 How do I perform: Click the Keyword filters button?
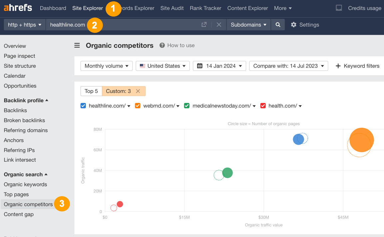(x=357, y=66)
